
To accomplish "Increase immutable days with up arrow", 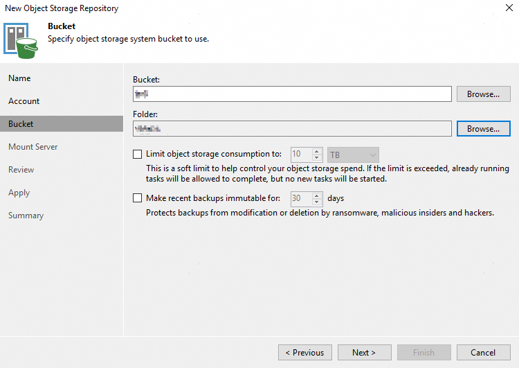I will pyautogui.click(x=318, y=195).
